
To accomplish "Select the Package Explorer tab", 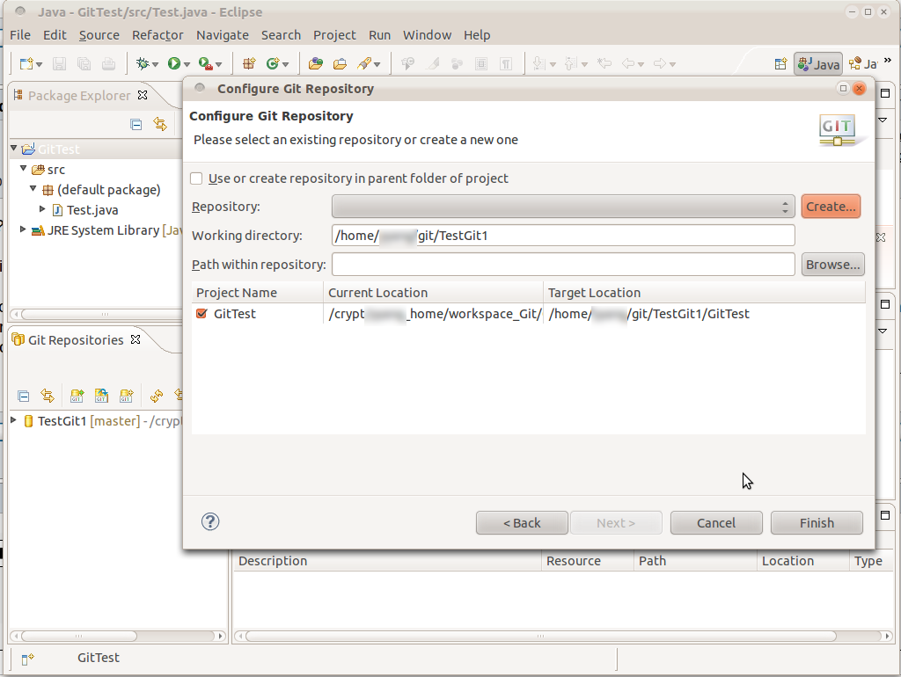I will [x=79, y=95].
